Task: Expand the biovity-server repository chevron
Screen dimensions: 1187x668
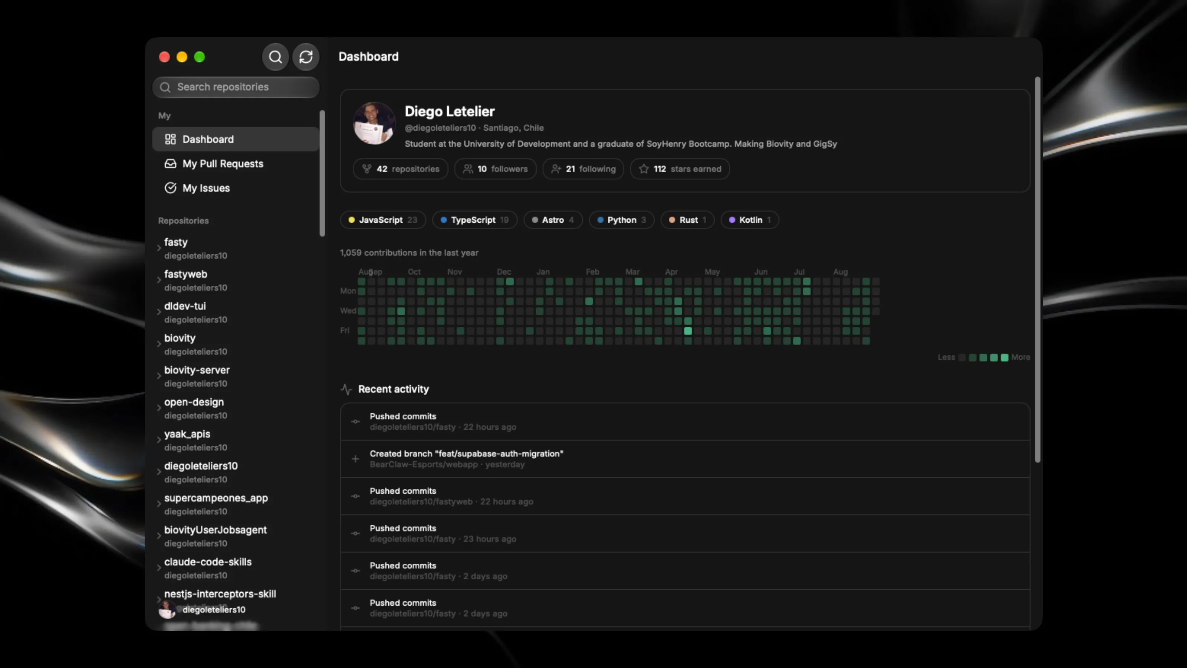Action: [x=159, y=376]
